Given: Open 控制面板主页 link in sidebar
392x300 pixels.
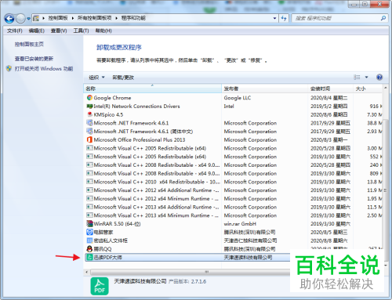Looking at the screenshot, I should point(29,44).
